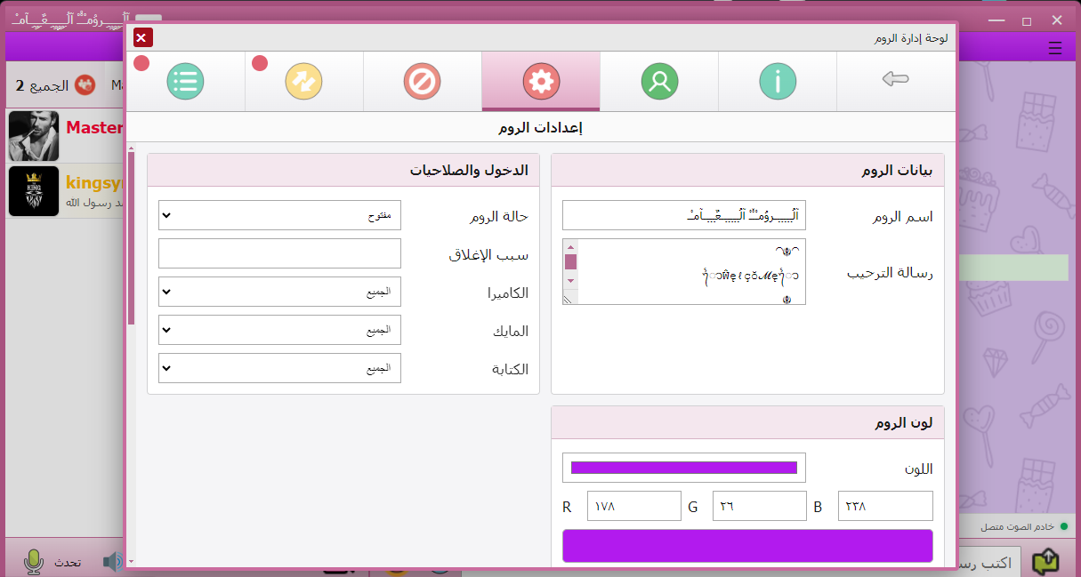Viewport: 1081px width, 577px height.
Task: Click the لوحة إدارة الروم title text
Action: point(911,38)
